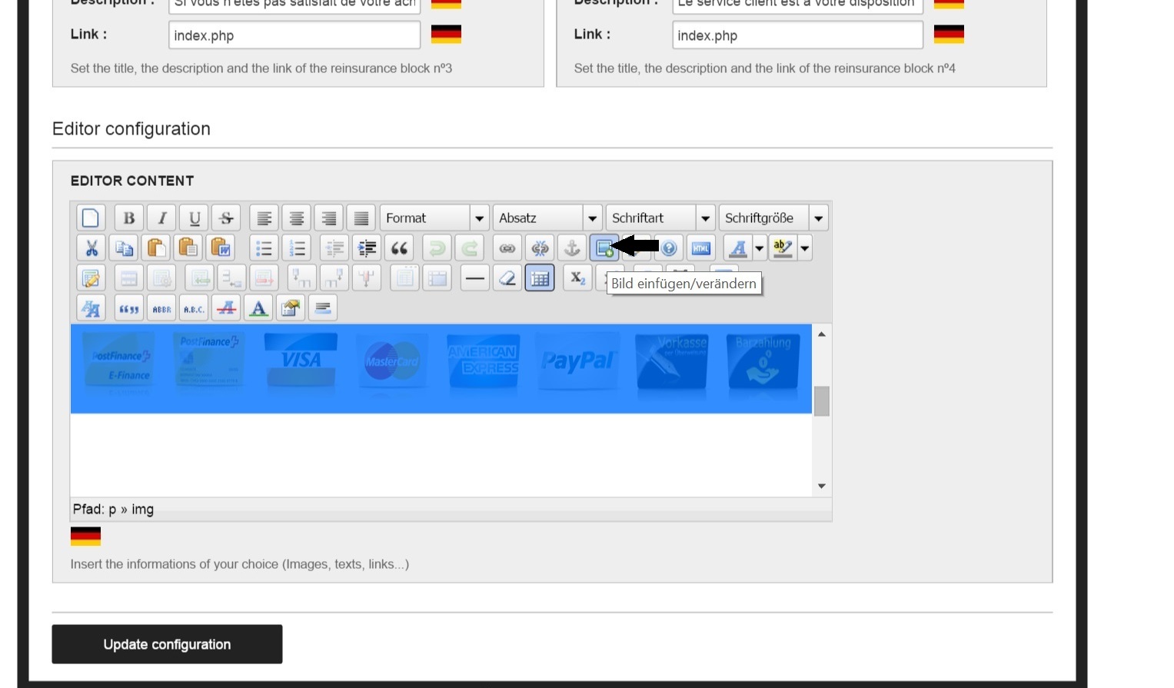Click paste as plain text icon
The height and width of the screenshot is (688, 1174).
(188, 248)
